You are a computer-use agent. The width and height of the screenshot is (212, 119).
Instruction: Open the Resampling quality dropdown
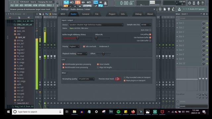click(86, 79)
